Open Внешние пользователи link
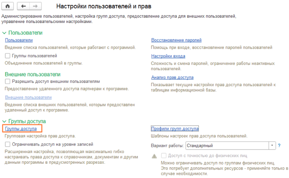The width and height of the screenshot is (289, 178). click(28, 97)
